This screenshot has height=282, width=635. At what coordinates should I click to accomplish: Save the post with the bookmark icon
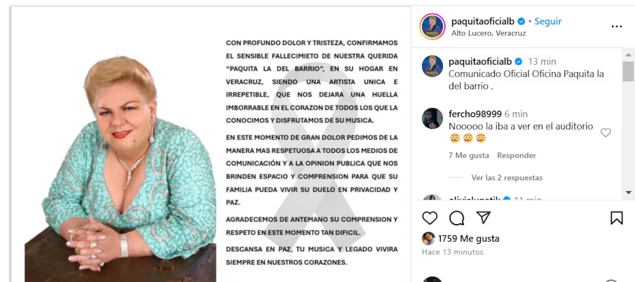616,218
